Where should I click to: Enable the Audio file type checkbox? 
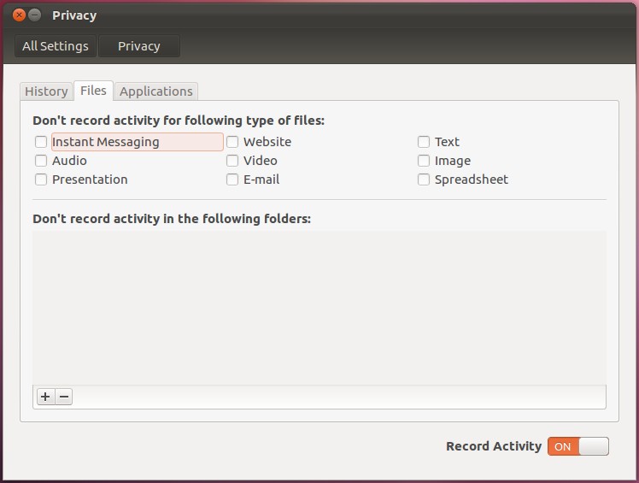[x=41, y=161]
